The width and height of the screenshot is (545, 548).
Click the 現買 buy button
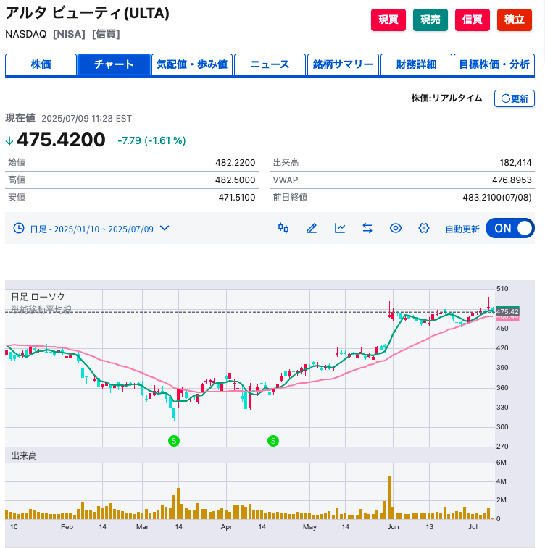click(388, 20)
